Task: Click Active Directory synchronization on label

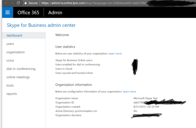Action: click(76, 111)
